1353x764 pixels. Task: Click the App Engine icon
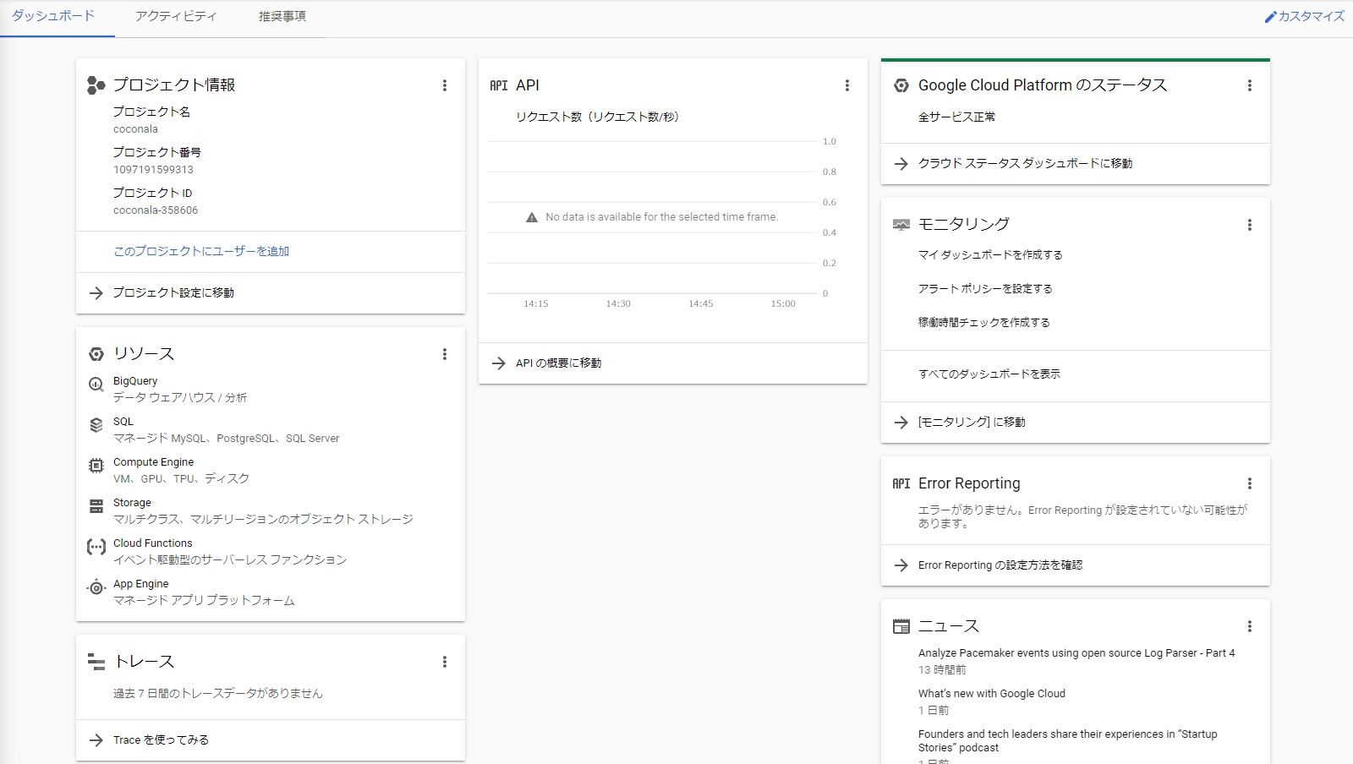click(x=96, y=587)
